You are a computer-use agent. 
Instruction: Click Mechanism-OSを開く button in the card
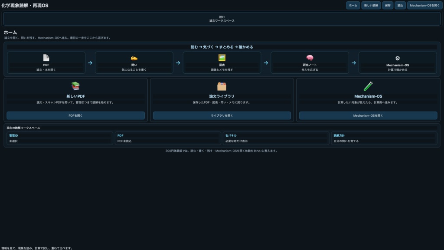coord(368,115)
